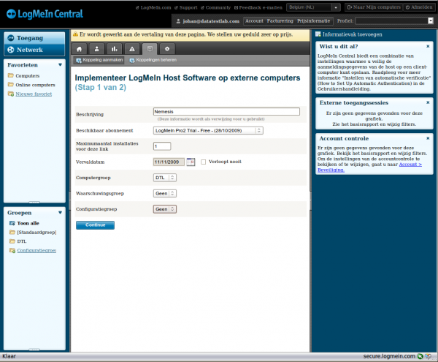The image size is (438, 362).
Task: Open the 'Online computers' favorites folder
Action: coord(31,85)
